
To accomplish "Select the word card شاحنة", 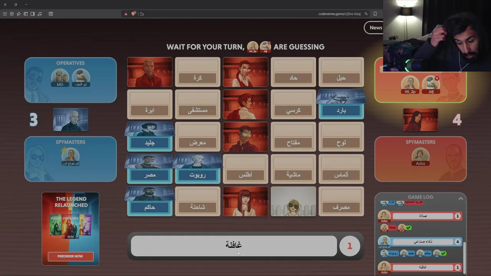I will click(198, 202).
